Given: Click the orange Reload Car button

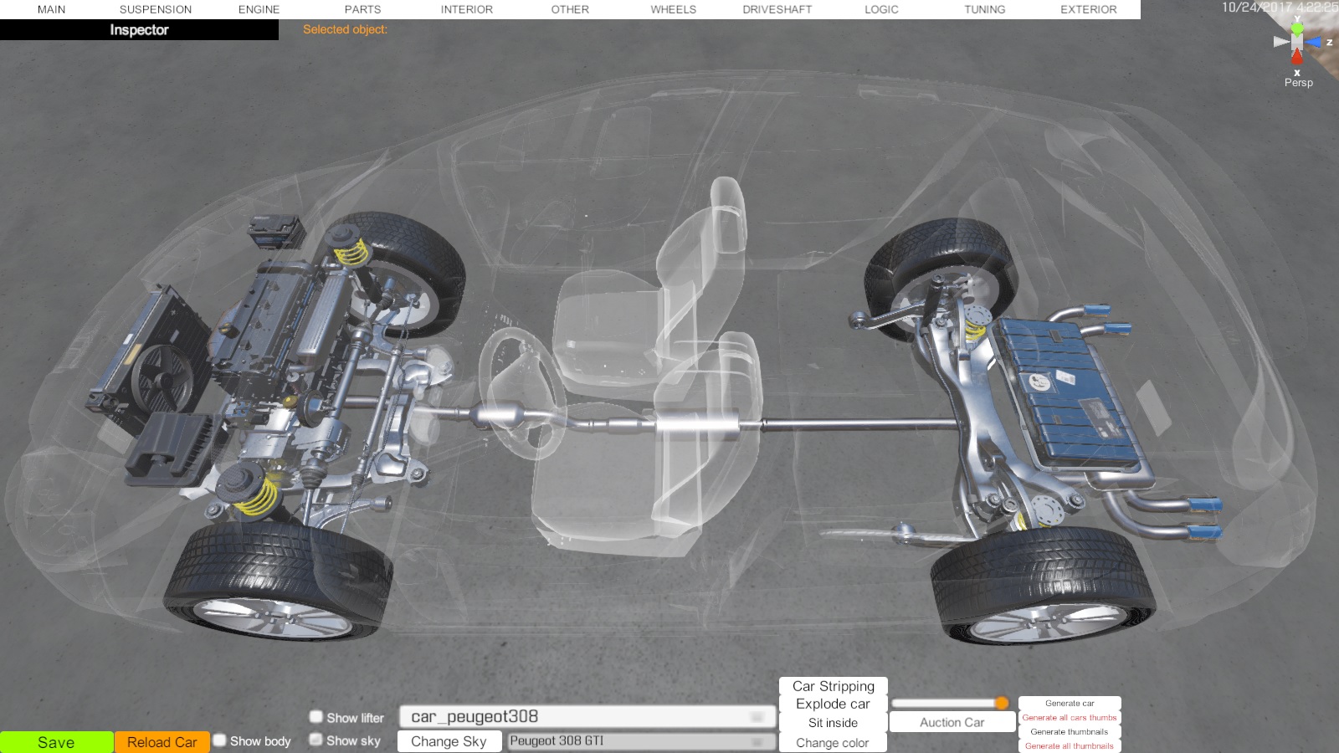Looking at the screenshot, I should coord(162,742).
